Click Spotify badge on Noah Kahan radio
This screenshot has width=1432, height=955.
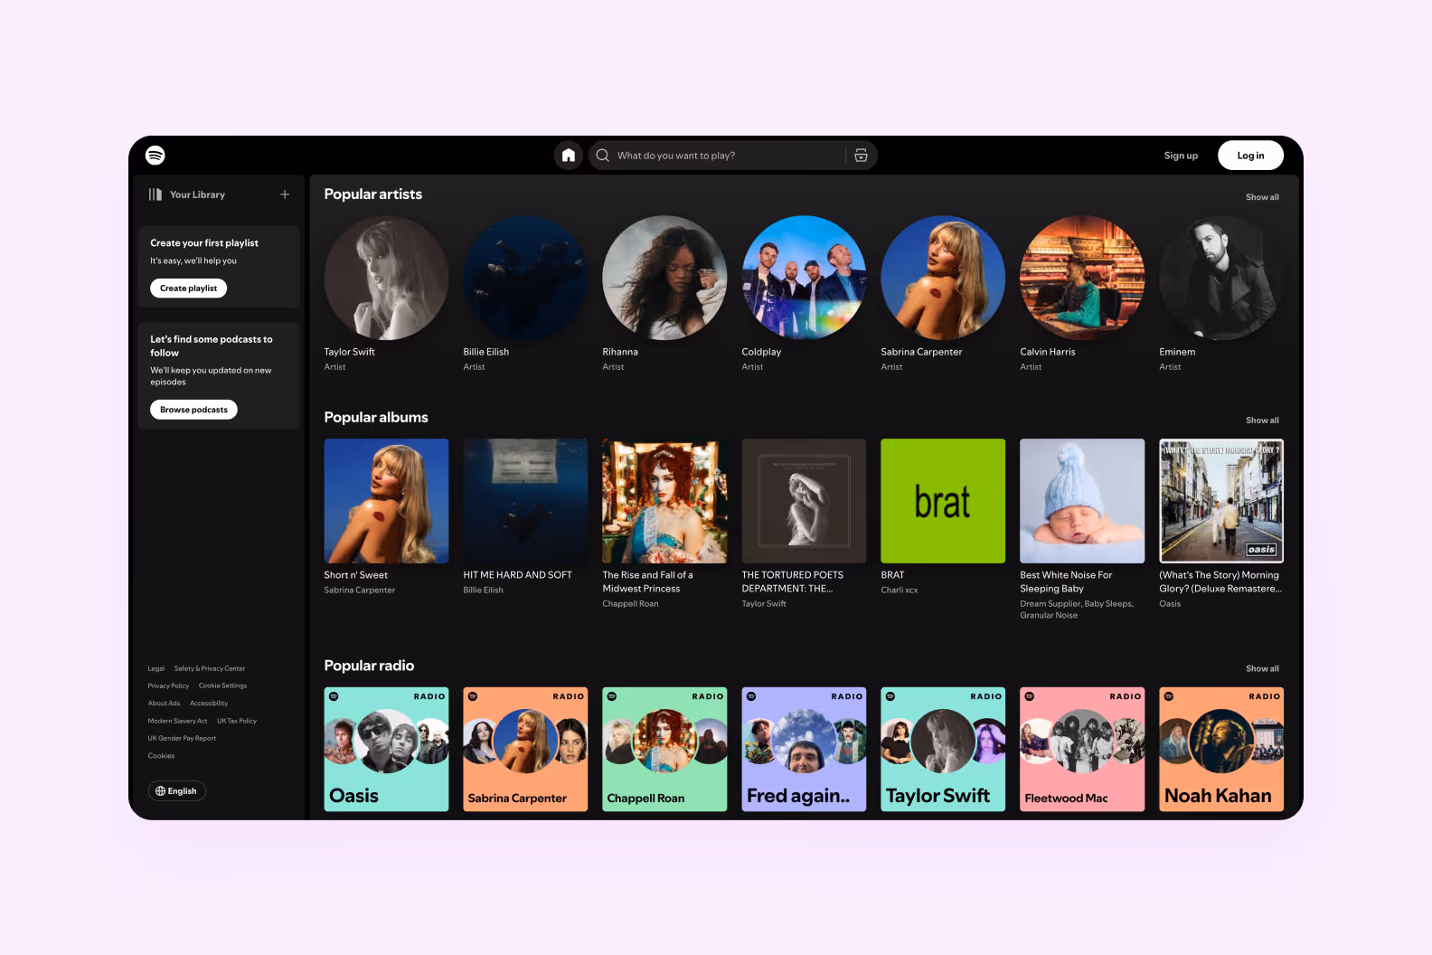pyautogui.click(x=1169, y=696)
